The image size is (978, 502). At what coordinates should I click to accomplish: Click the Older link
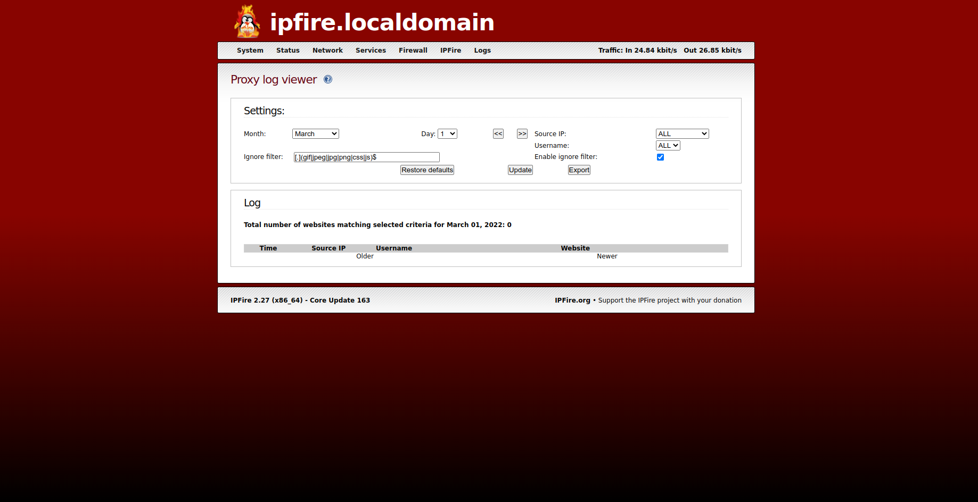[x=365, y=256]
